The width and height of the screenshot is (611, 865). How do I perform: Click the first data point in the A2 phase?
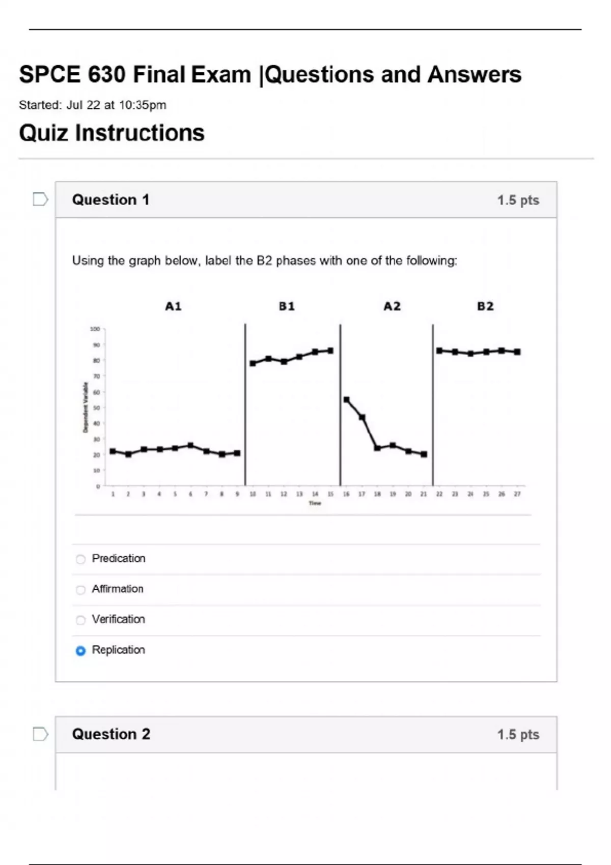point(347,400)
